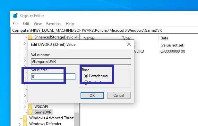This screenshot has width=198, height=126.
Task: Open the Edit menu
Action: [26, 24]
